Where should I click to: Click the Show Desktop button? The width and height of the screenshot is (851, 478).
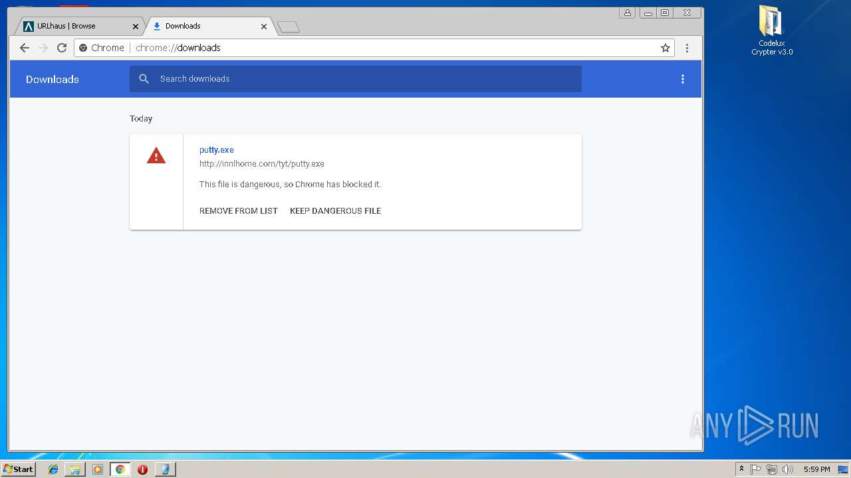click(843, 469)
